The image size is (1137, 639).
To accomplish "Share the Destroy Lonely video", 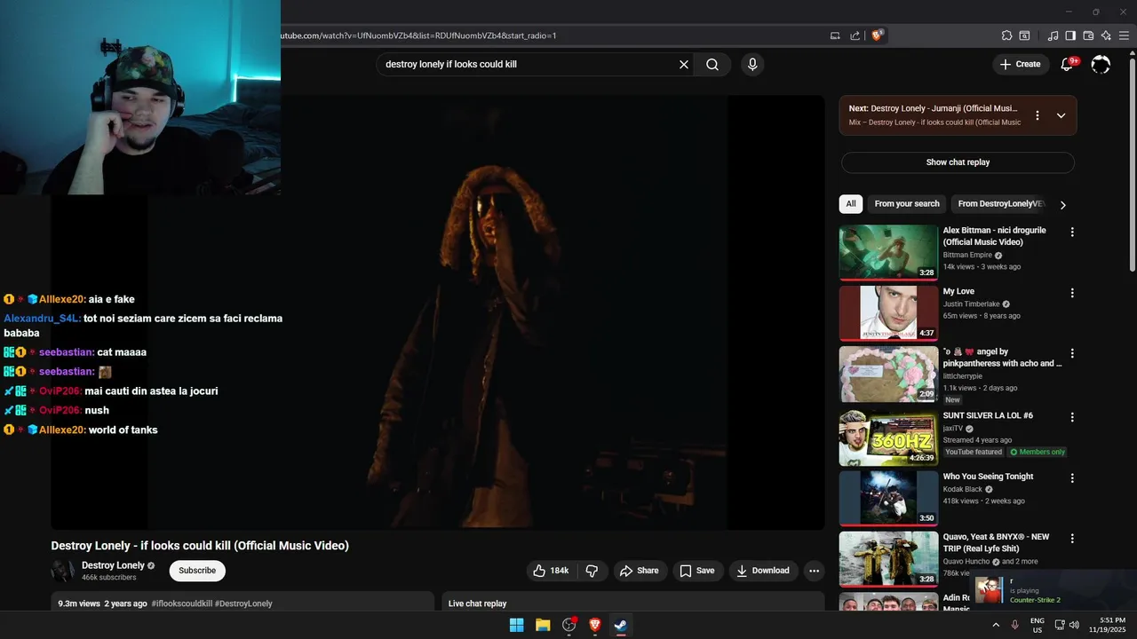I will (640, 571).
